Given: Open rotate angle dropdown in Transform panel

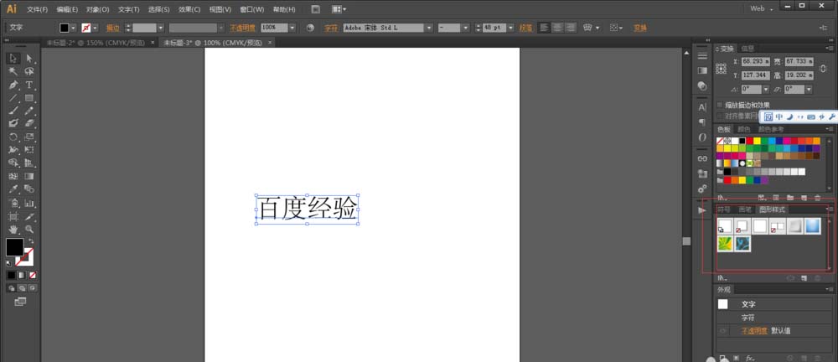Looking at the screenshot, I should (765, 90).
